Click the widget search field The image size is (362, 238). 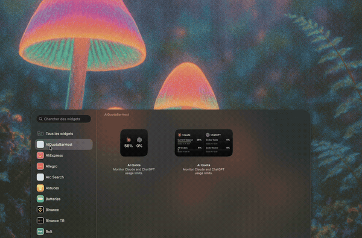pyautogui.click(x=63, y=119)
